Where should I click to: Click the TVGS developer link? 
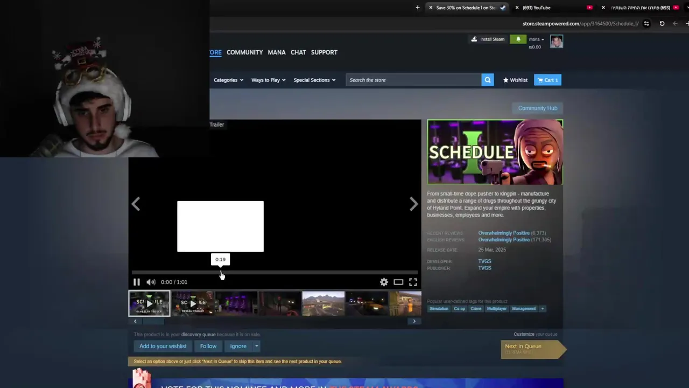(484, 261)
